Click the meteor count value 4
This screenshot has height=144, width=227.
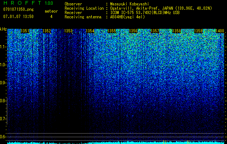(x=51, y=17)
